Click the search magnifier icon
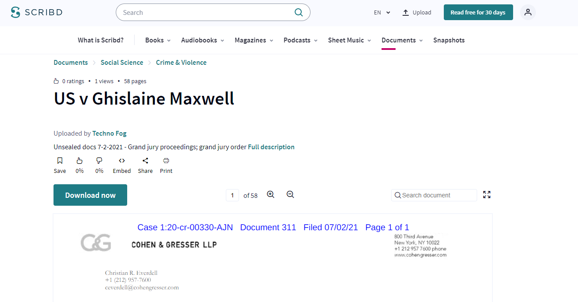Screen dimensions: 578x302 point(299,12)
